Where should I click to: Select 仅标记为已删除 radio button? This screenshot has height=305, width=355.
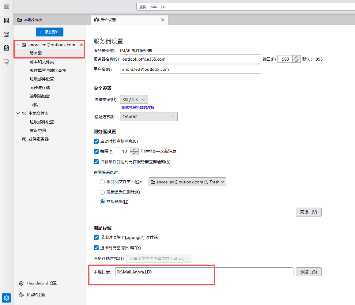[102, 192]
